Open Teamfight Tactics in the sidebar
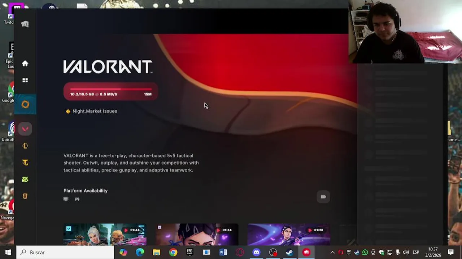Viewport: 462px width, 259px height. pyautogui.click(x=25, y=163)
